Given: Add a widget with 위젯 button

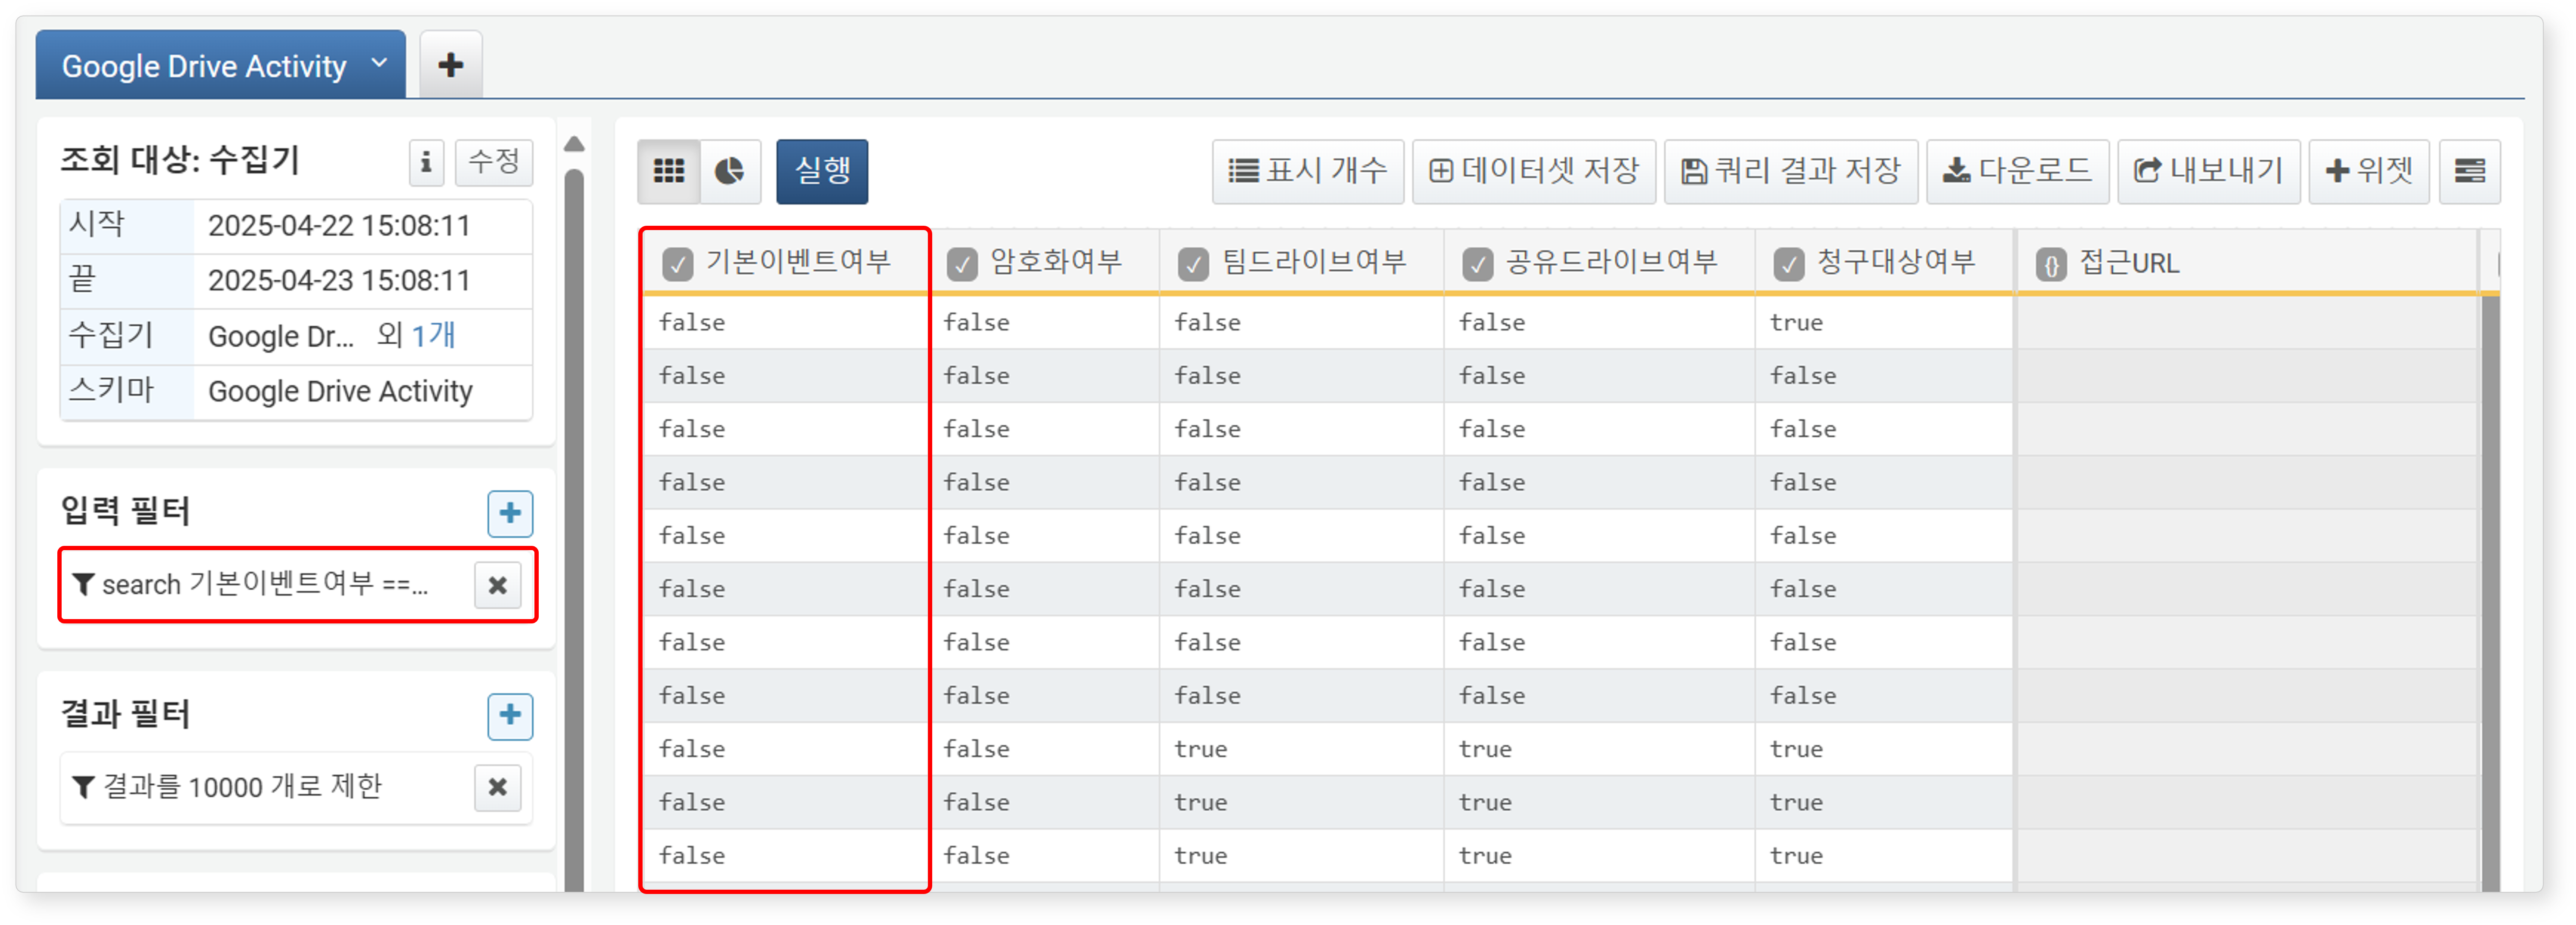Looking at the screenshot, I should pyautogui.click(x=2369, y=171).
